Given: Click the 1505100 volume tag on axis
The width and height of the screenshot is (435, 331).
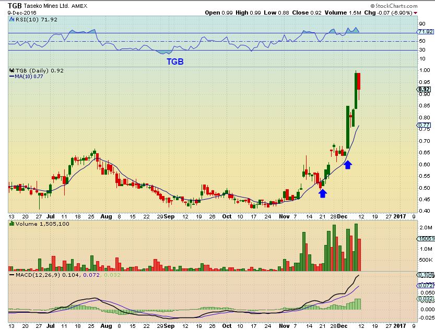Looking at the screenshot, I should (426, 239).
